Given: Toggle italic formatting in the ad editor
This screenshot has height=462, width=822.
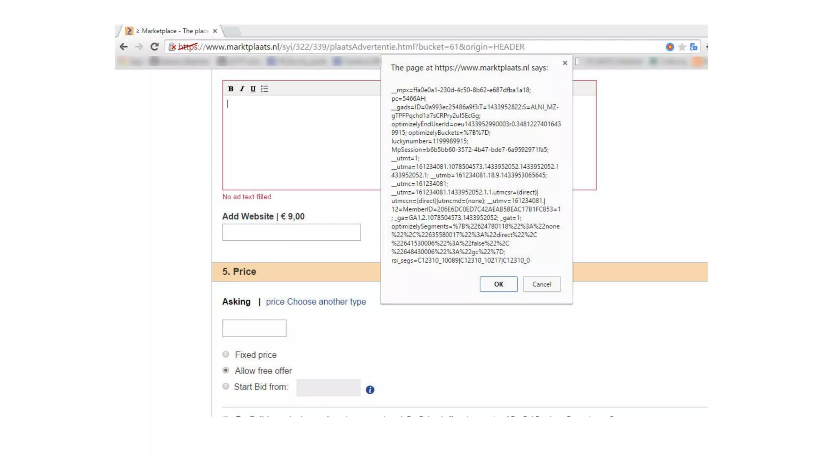Looking at the screenshot, I should click(x=242, y=89).
